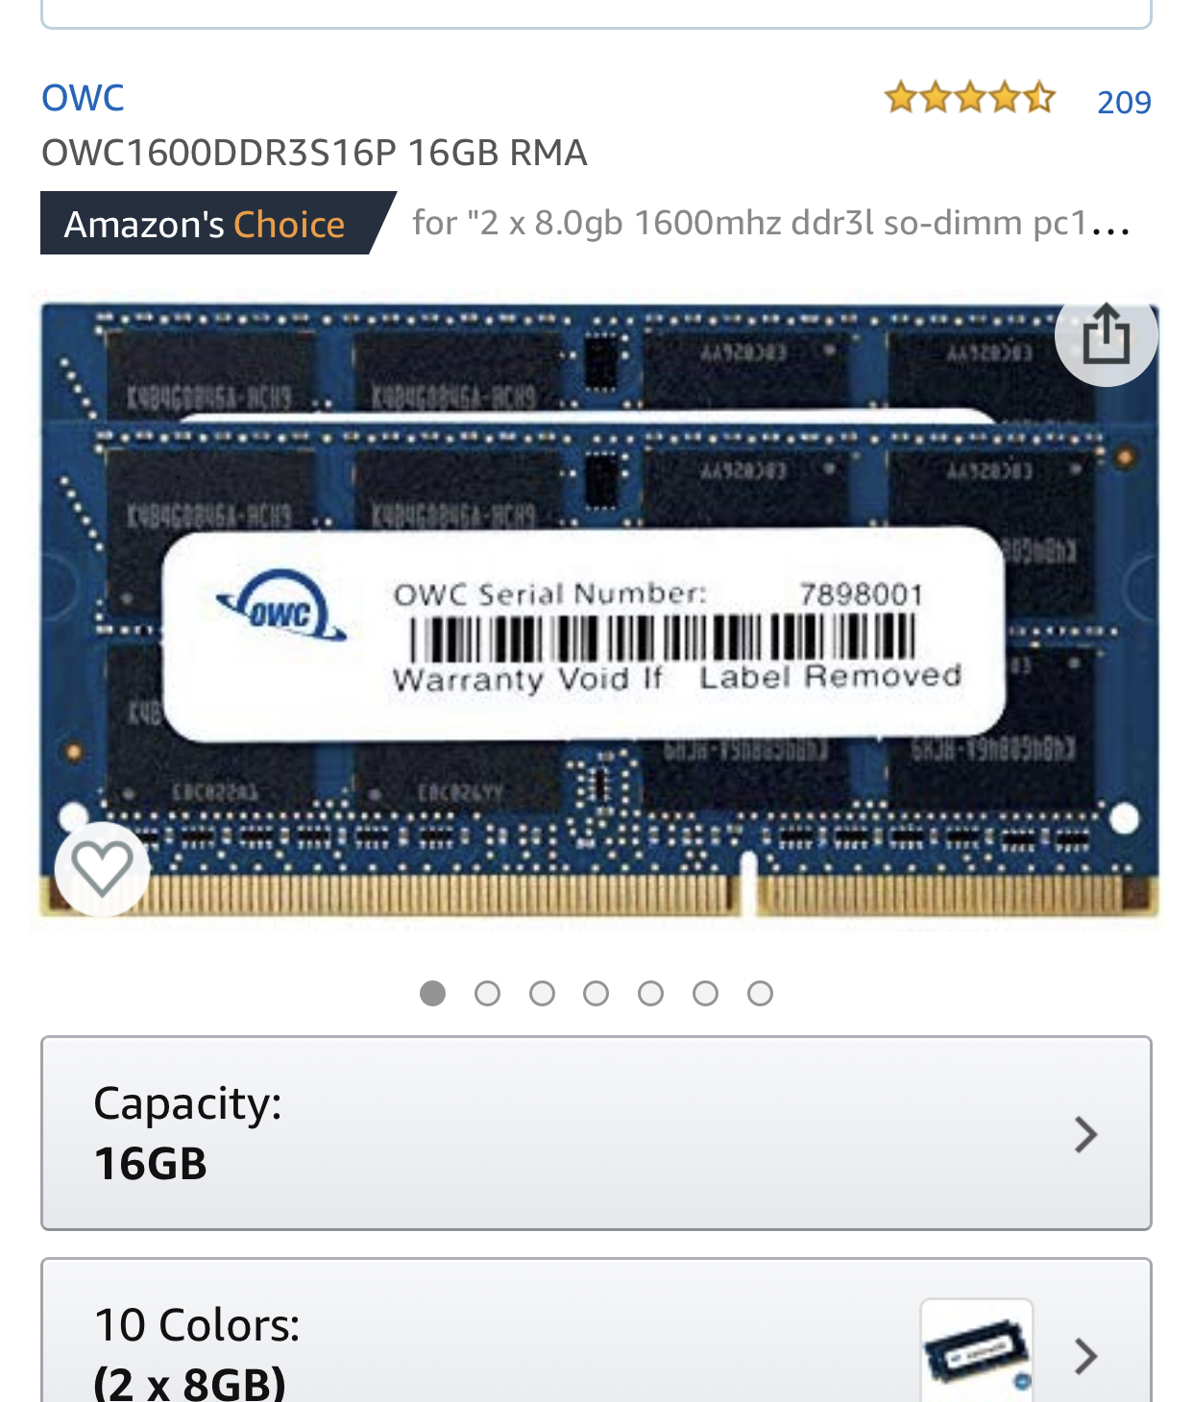Open the 209 customer reviews link

pyautogui.click(x=1124, y=102)
